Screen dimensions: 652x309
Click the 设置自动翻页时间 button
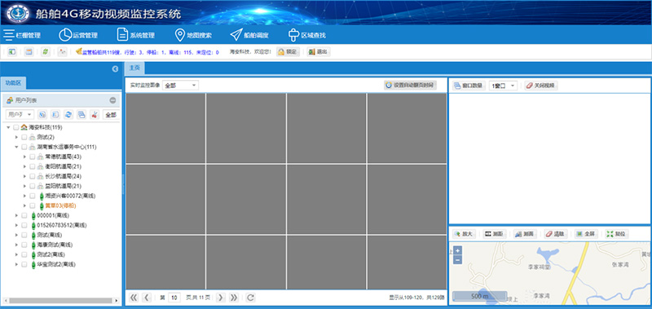click(x=410, y=86)
